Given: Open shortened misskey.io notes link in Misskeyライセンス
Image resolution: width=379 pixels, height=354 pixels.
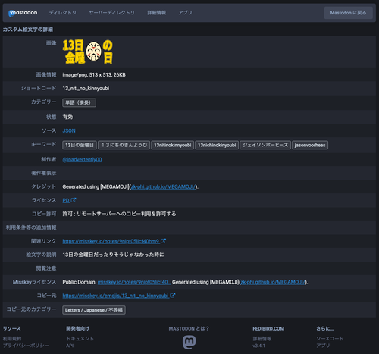Looking at the screenshot, I should (x=134, y=282).
